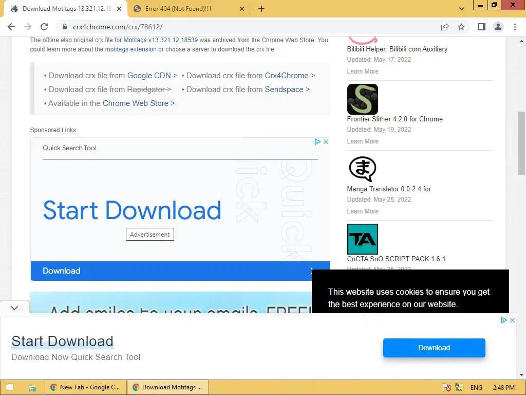Open Manga Translator 0.0.2.4 link
The width and height of the screenshot is (526, 395).
coord(389,189)
